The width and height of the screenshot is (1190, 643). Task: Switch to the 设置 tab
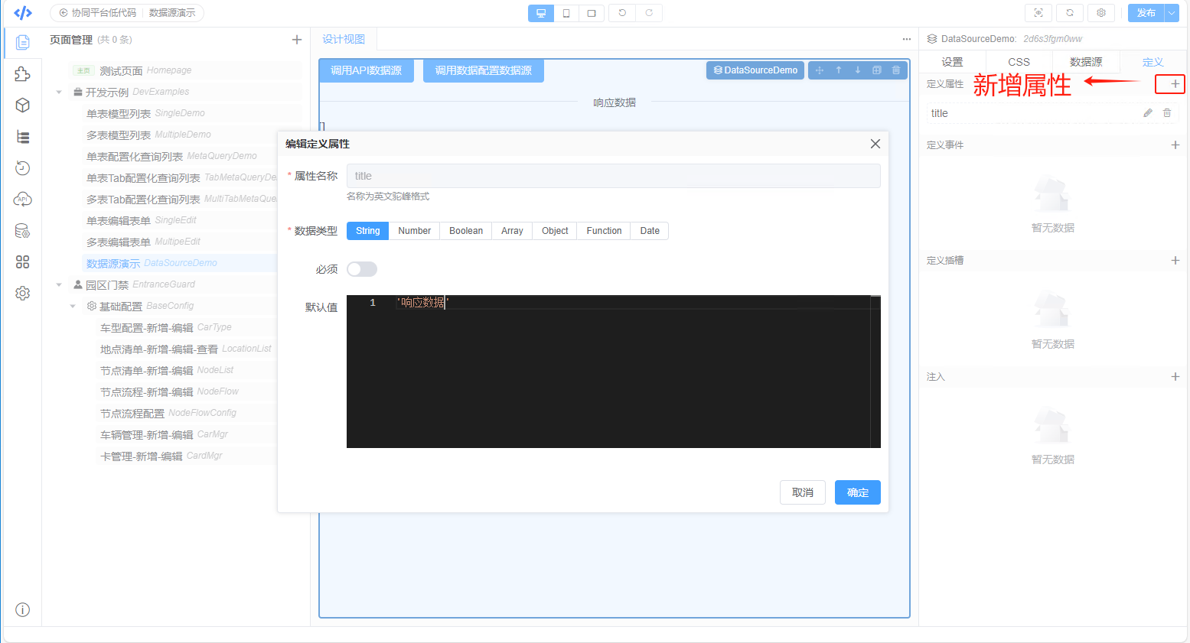coord(952,62)
